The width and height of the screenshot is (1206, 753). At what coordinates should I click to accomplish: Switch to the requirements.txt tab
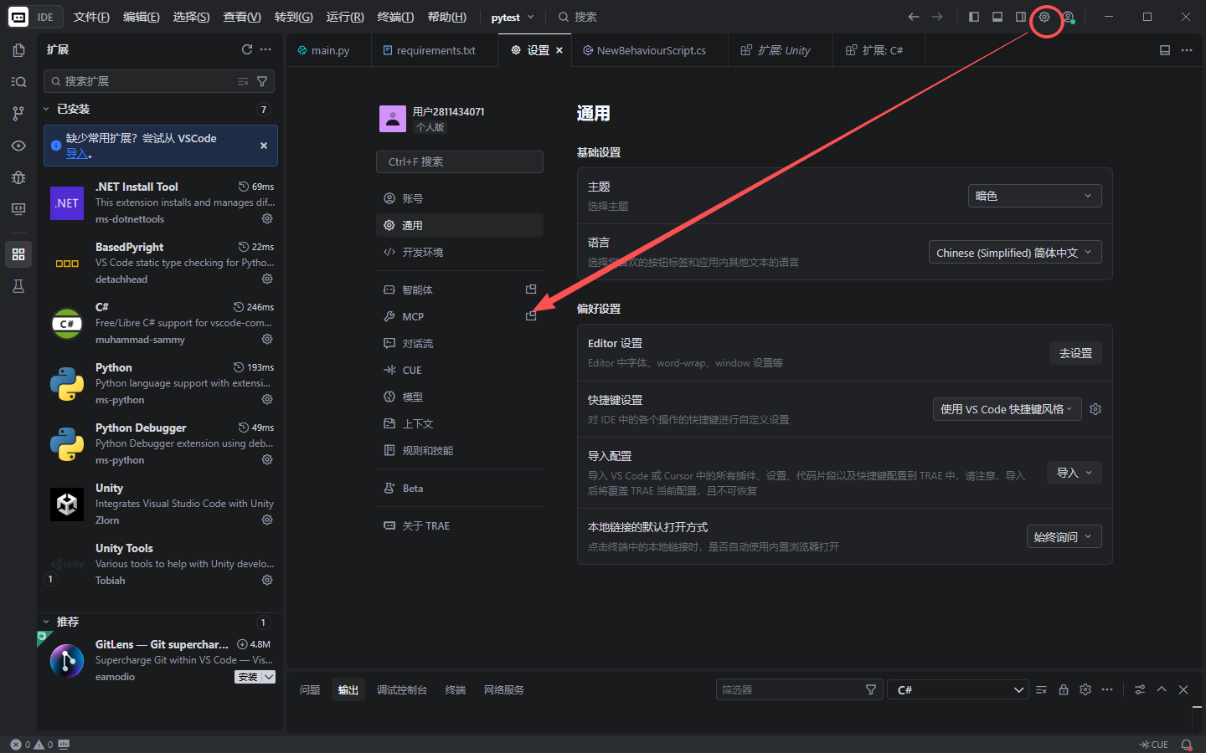[x=434, y=49]
